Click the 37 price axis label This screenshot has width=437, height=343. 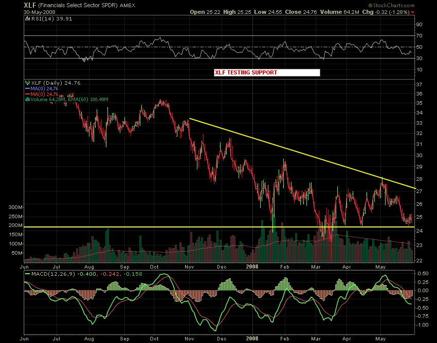point(419,84)
